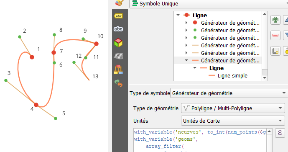
Task: Open the Symbole Unique renderer dropdown
Action: click(209, 4)
